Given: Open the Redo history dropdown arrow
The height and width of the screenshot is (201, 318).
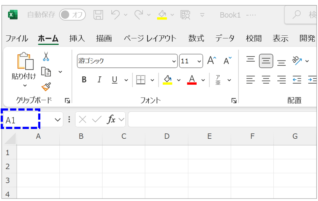Looking at the screenshot, I should click(149, 15).
